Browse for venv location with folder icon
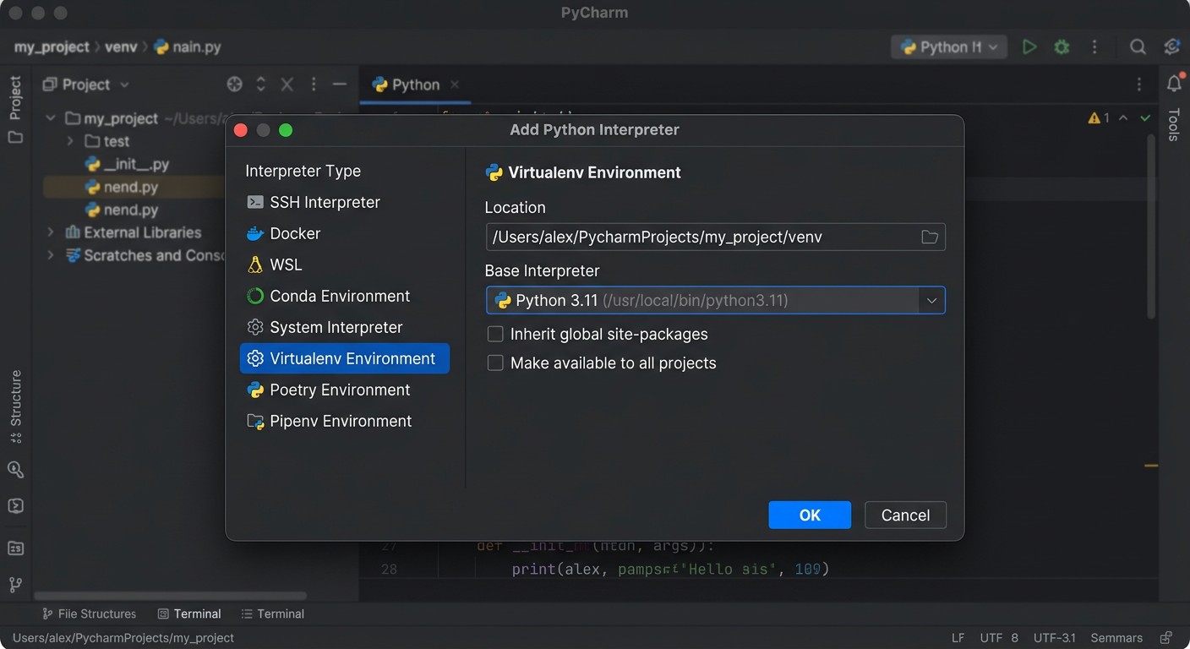 coord(930,237)
